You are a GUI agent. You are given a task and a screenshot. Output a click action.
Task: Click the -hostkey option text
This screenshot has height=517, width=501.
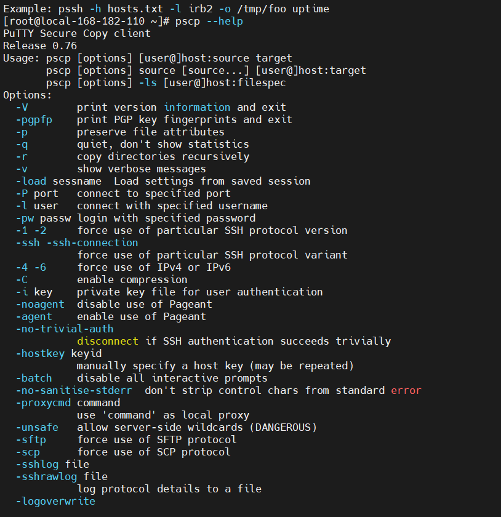pyautogui.click(x=41, y=354)
